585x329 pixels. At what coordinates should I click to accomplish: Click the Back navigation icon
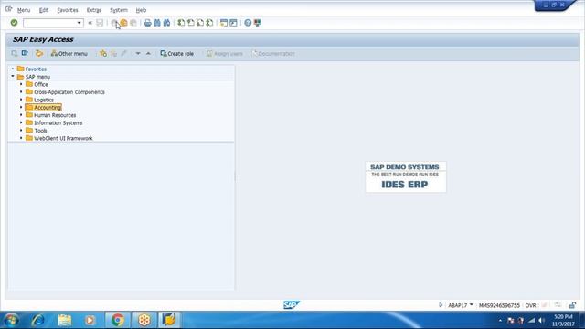(114, 23)
